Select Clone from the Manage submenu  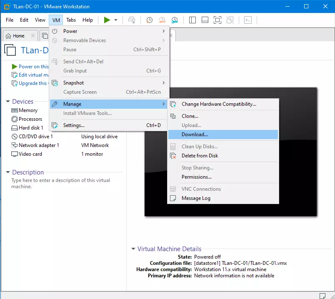coord(223,116)
